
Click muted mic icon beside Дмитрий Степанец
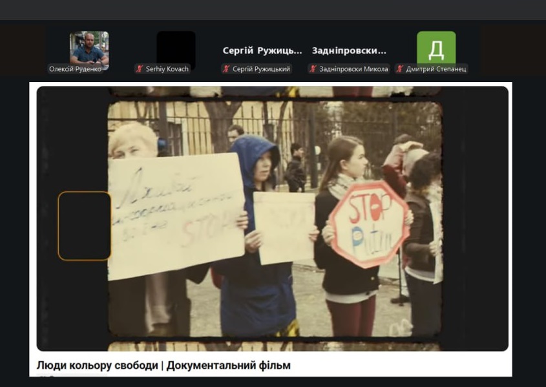tap(400, 69)
